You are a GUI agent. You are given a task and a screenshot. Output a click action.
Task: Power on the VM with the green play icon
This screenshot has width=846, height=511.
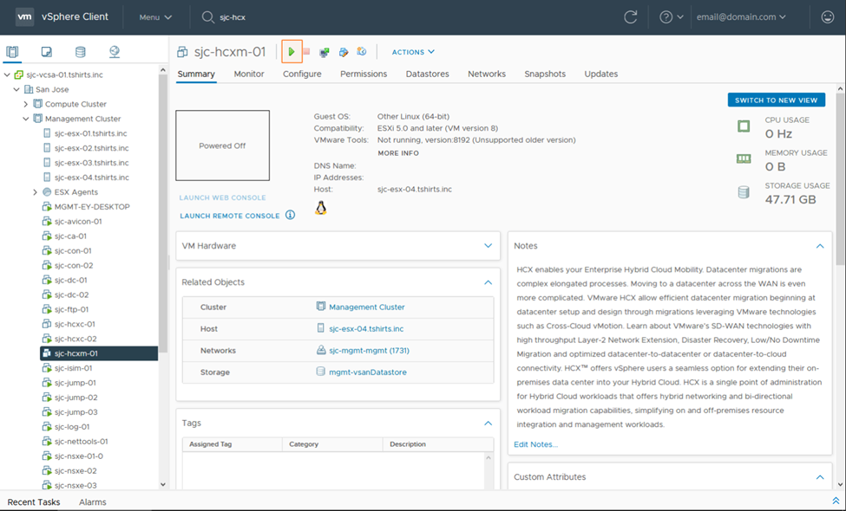[x=292, y=52]
